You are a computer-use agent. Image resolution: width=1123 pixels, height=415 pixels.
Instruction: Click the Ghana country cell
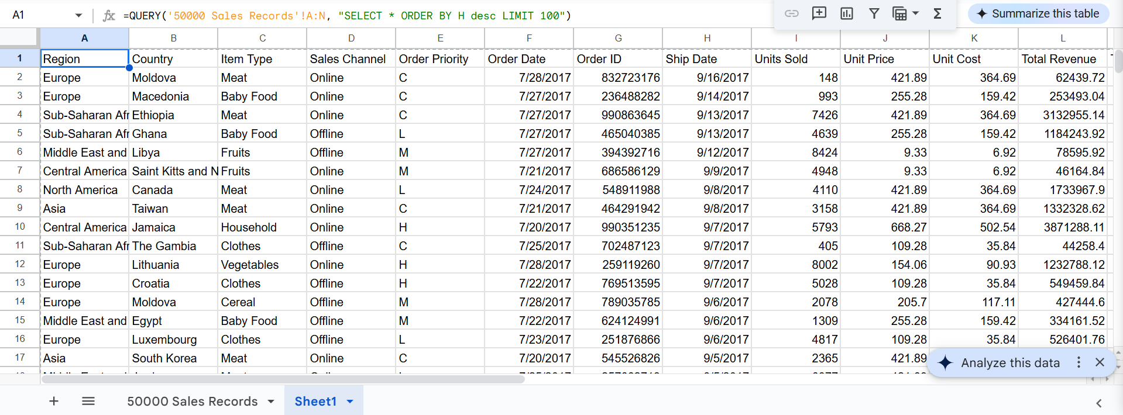tap(173, 133)
